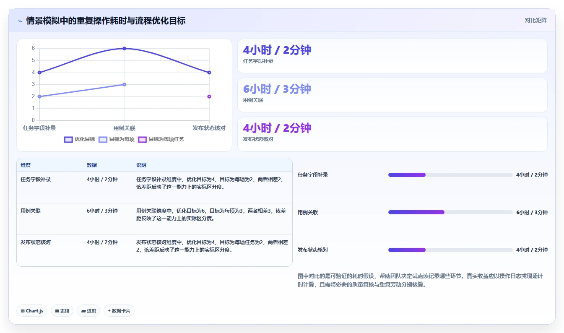Click the 任务字段补录 label beside its progress bar

click(x=313, y=175)
